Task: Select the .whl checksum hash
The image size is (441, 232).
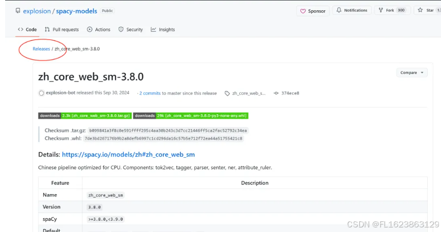Action: coord(163,138)
